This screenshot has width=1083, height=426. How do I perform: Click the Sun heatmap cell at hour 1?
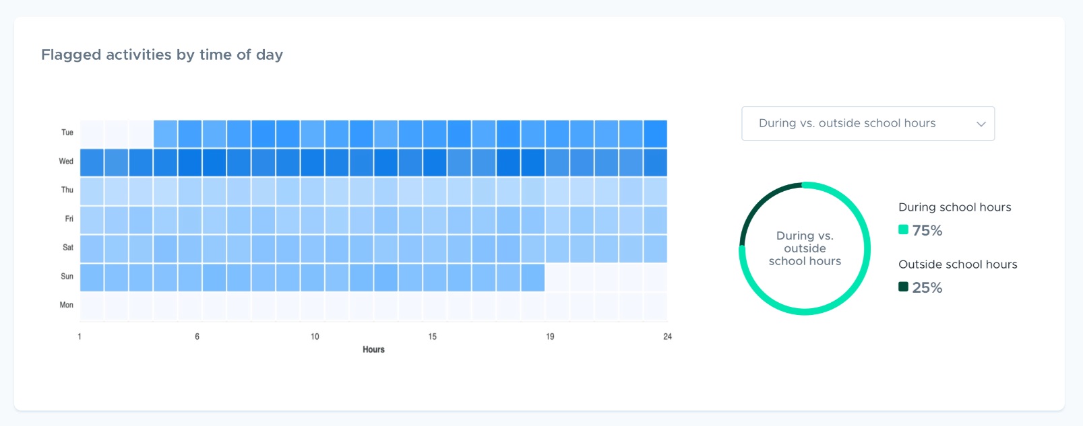[92, 277]
